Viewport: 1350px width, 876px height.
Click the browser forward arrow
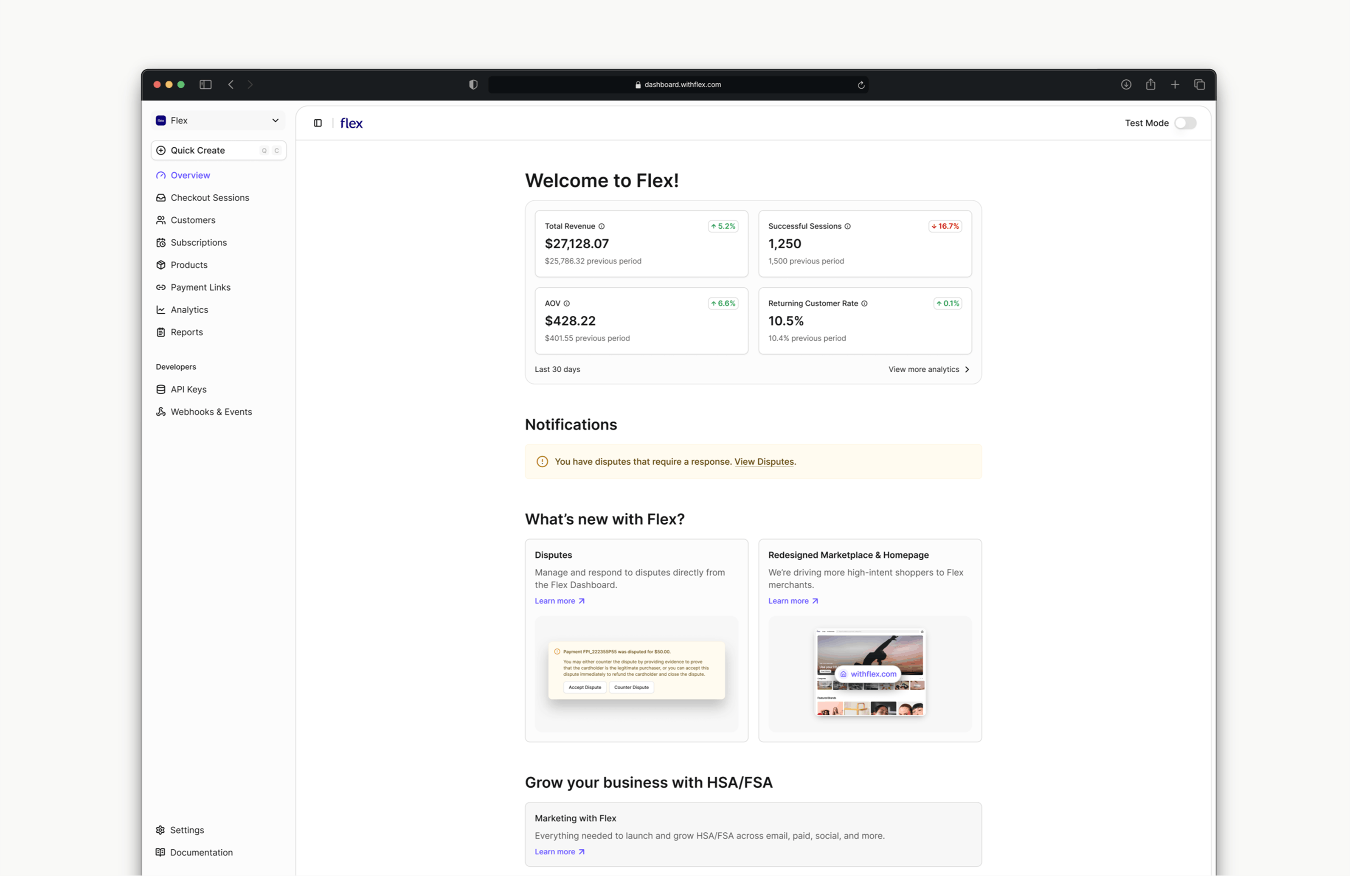(x=250, y=84)
